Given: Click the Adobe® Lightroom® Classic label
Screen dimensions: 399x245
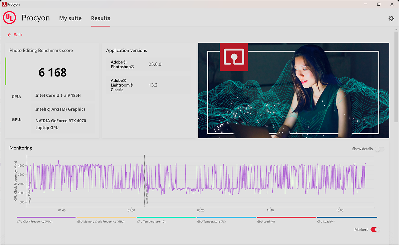Looking at the screenshot, I should 122,85.
